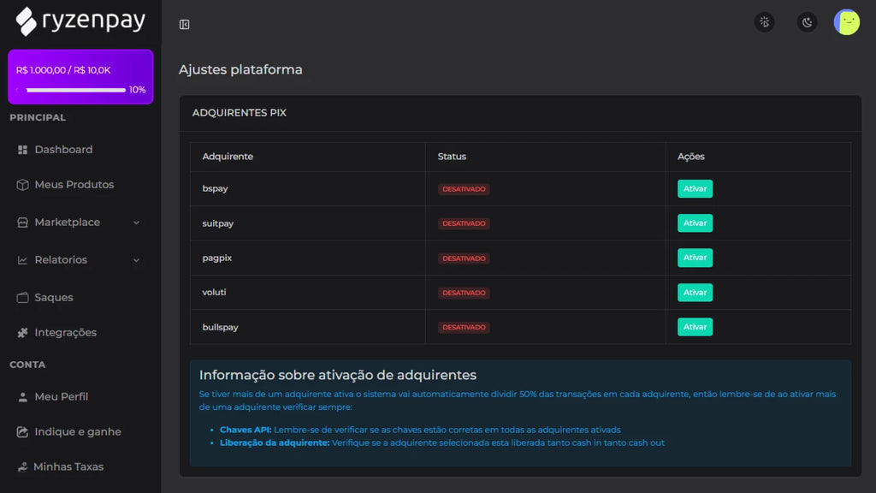Activate the suitpay acquirer

[695, 223]
